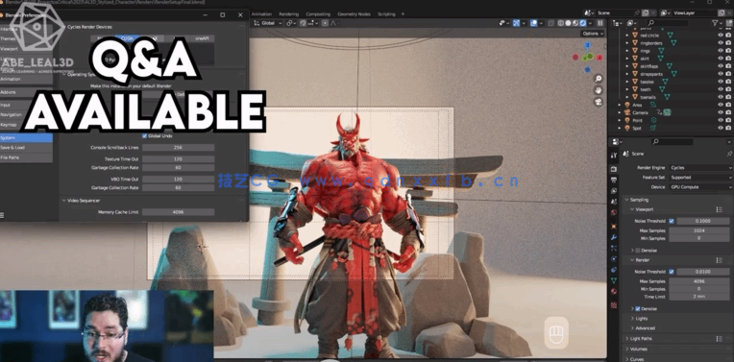
Task: Hide the teeth object in viewport
Action: click(x=721, y=89)
